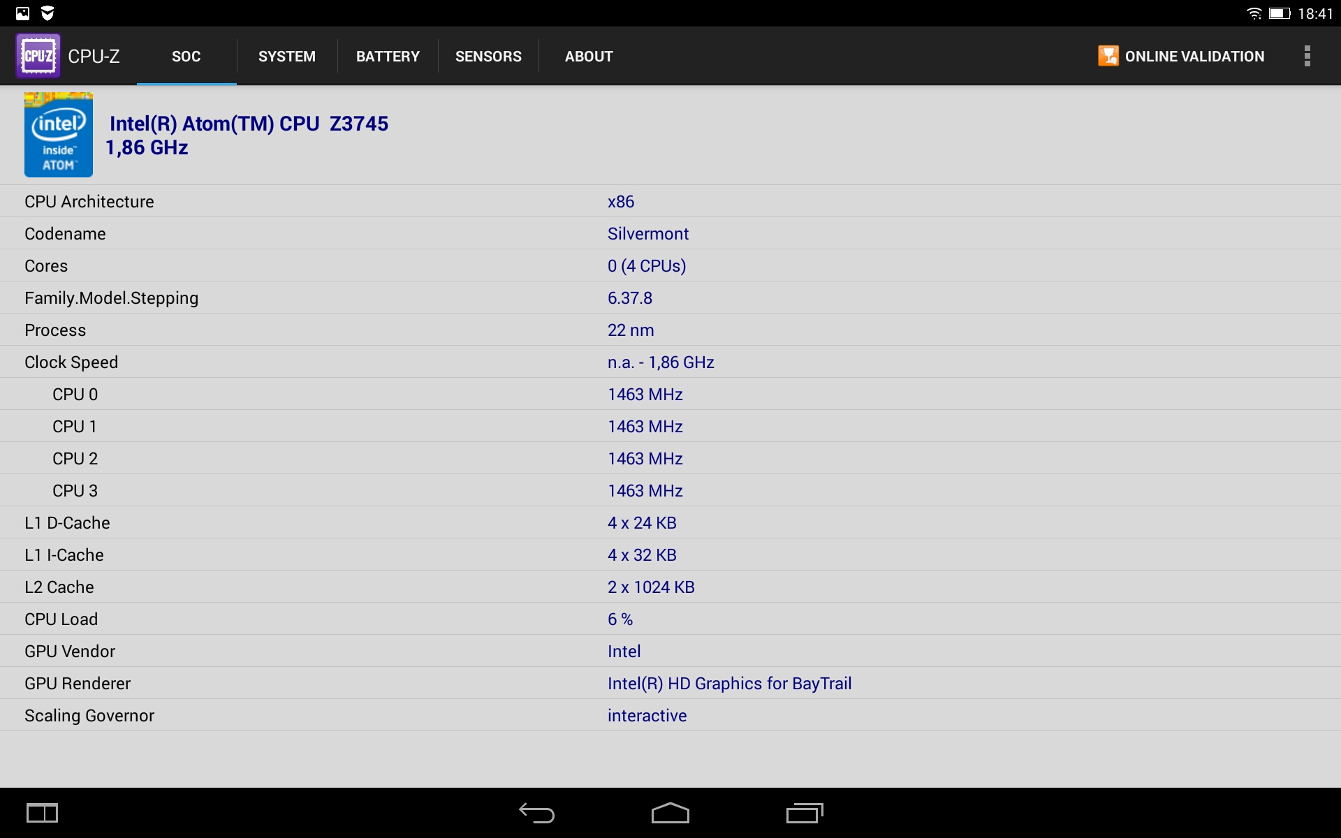Tap the L1 I-Cache label
Viewport: 1341px width, 838px height.
64,555
